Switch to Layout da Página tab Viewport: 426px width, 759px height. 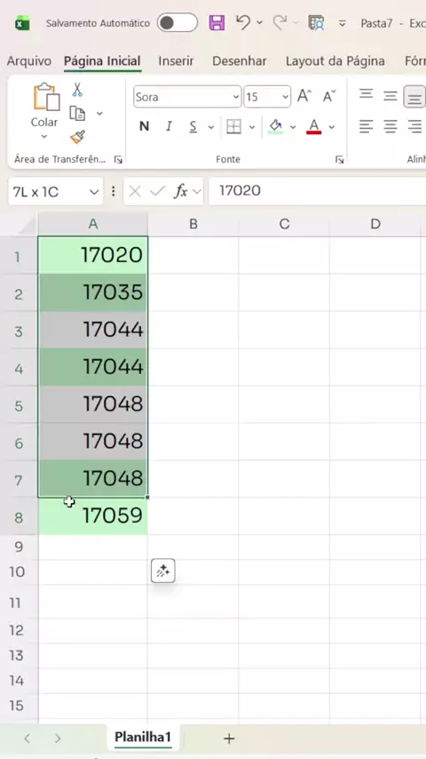[335, 61]
